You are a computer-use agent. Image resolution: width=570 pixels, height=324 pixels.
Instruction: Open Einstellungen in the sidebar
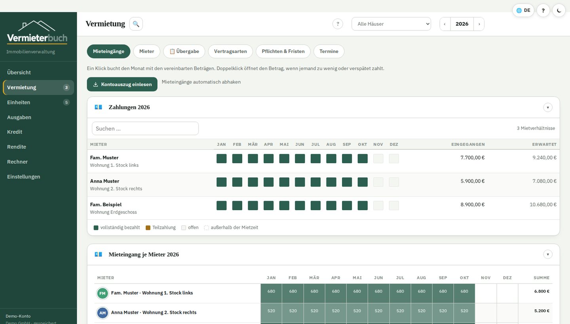coord(38,177)
